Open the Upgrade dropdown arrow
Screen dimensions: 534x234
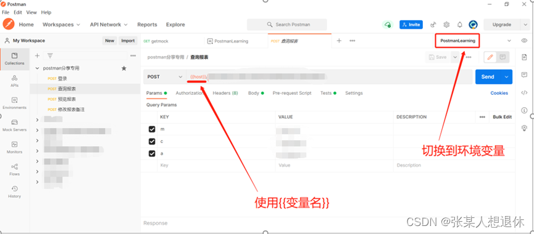click(525, 25)
